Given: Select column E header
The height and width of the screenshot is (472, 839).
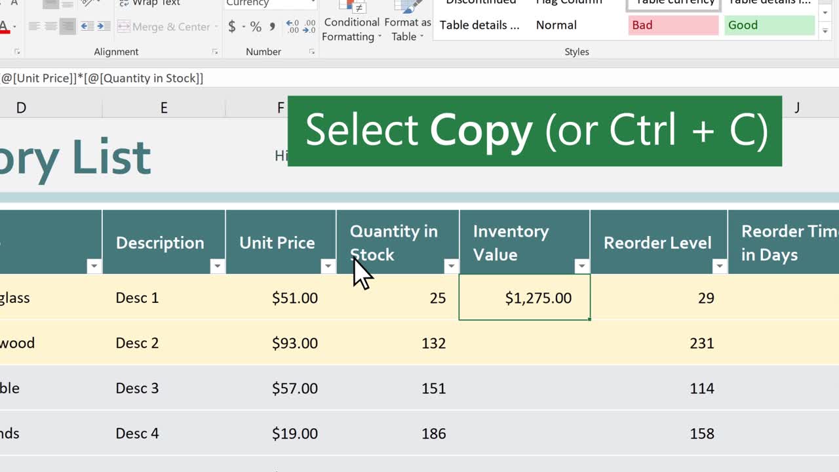Looking at the screenshot, I should pyautogui.click(x=164, y=108).
